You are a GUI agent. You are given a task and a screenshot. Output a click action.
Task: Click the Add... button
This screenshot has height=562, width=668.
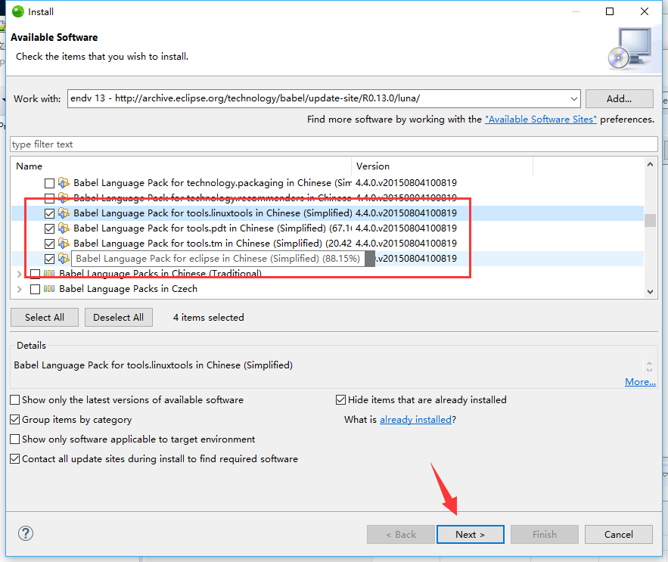click(x=619, y=99)
